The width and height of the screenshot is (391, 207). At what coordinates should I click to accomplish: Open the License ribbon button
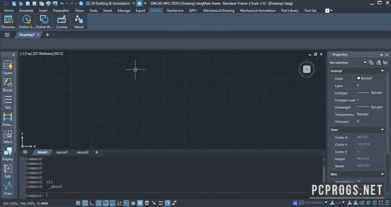[62, 22]
